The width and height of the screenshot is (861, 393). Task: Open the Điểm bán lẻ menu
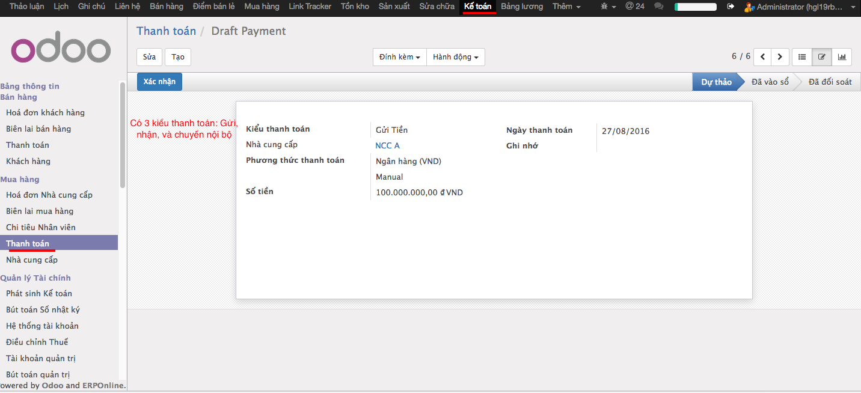[214, 7]
